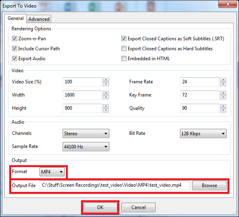The height and width of the screenshot is (217, 239).
Task: Switch to the Advanced tab
Action: pyautogui.click(x=39, y=19)
